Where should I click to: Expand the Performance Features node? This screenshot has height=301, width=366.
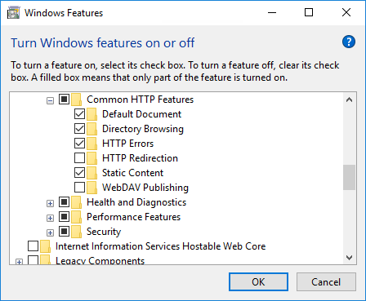click(50, 218)
